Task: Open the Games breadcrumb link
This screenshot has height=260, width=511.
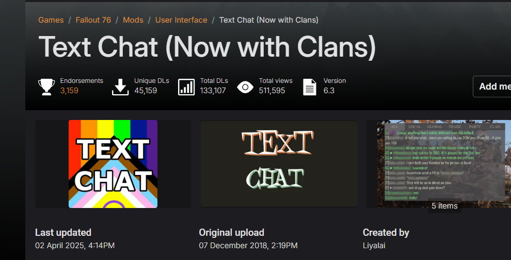Action: pos(51,20)
